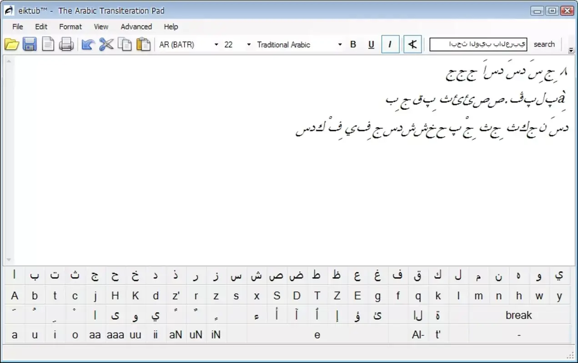Undo the last action with the blue arrow icon
The image size is (578, 363).
click(x=88, y=44)
